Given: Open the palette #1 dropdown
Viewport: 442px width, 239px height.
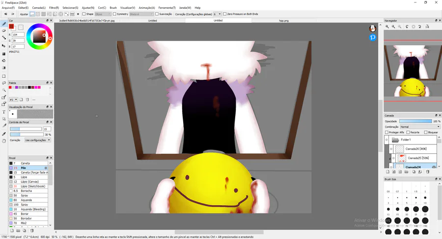Looking at the screenshot, I should pos(14,99).
